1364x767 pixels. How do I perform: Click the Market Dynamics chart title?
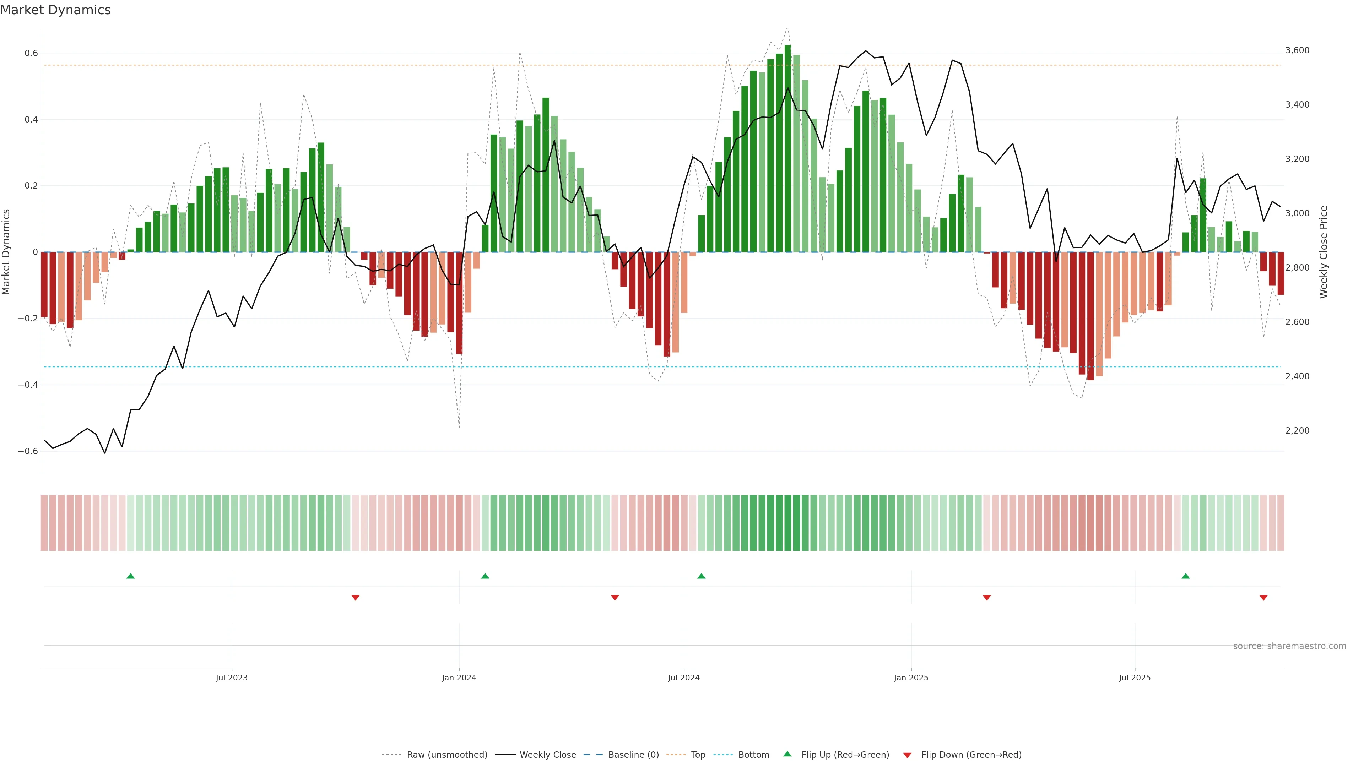click(x=56, y=10)
